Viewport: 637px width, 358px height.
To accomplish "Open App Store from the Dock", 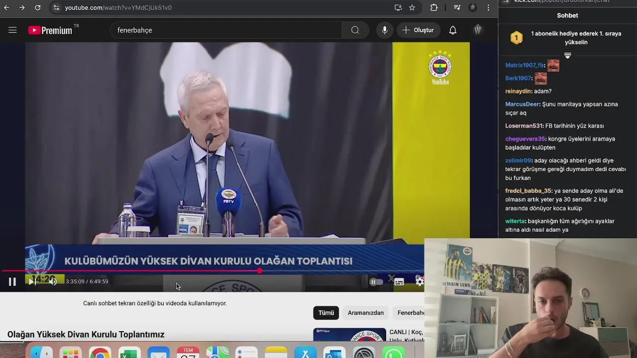I will click(305, 352).
